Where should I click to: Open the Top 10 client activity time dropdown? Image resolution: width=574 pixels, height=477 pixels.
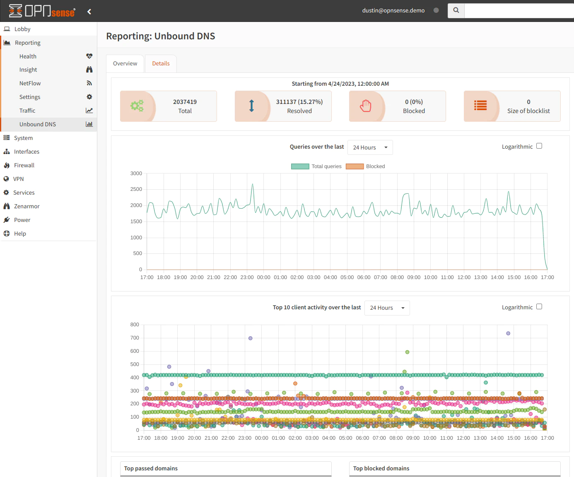click(x=387, y=308)
